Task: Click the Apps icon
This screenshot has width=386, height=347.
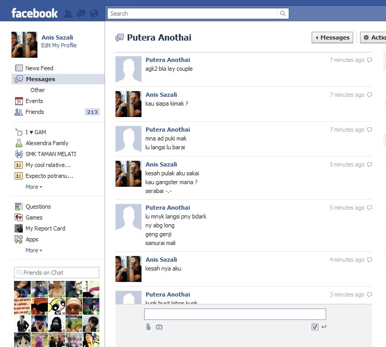Action: click(19, 239)
